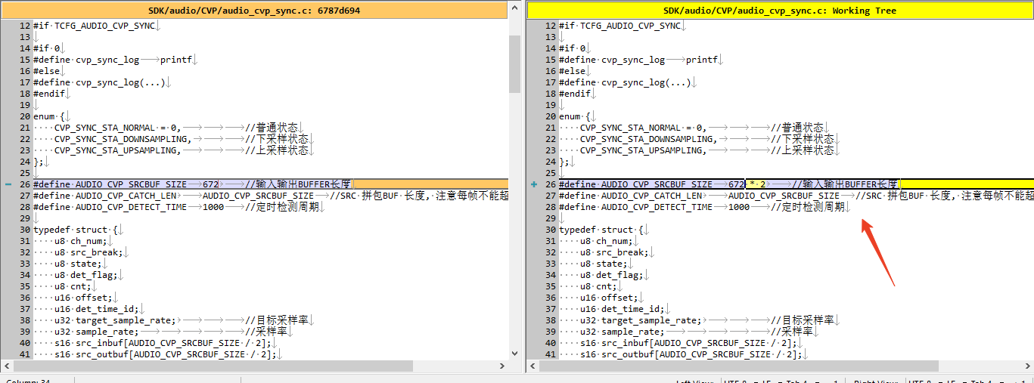Click the right pane horizontal scrollbar left arrow
The image size is (1034, 383).
click(533, 366)
